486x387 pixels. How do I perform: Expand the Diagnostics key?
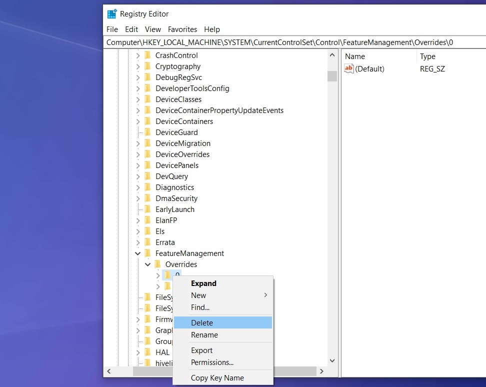pyautogui.click(x=138, y=187)
